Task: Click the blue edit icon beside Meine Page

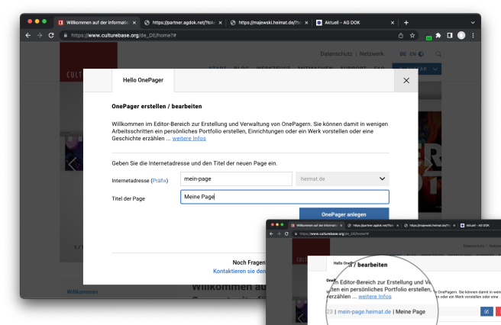Action: (x=486, y=311)
